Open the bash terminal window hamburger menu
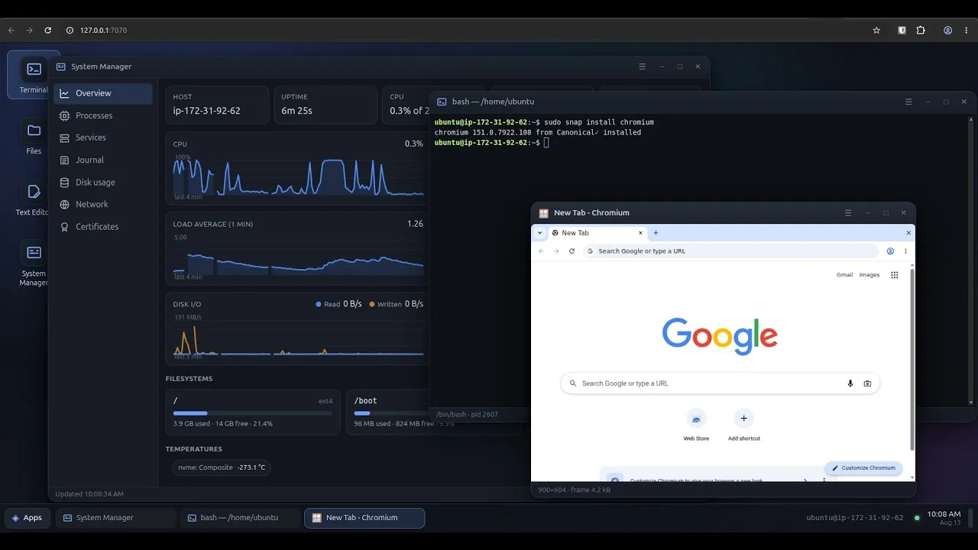 click(x=908, y=102)
